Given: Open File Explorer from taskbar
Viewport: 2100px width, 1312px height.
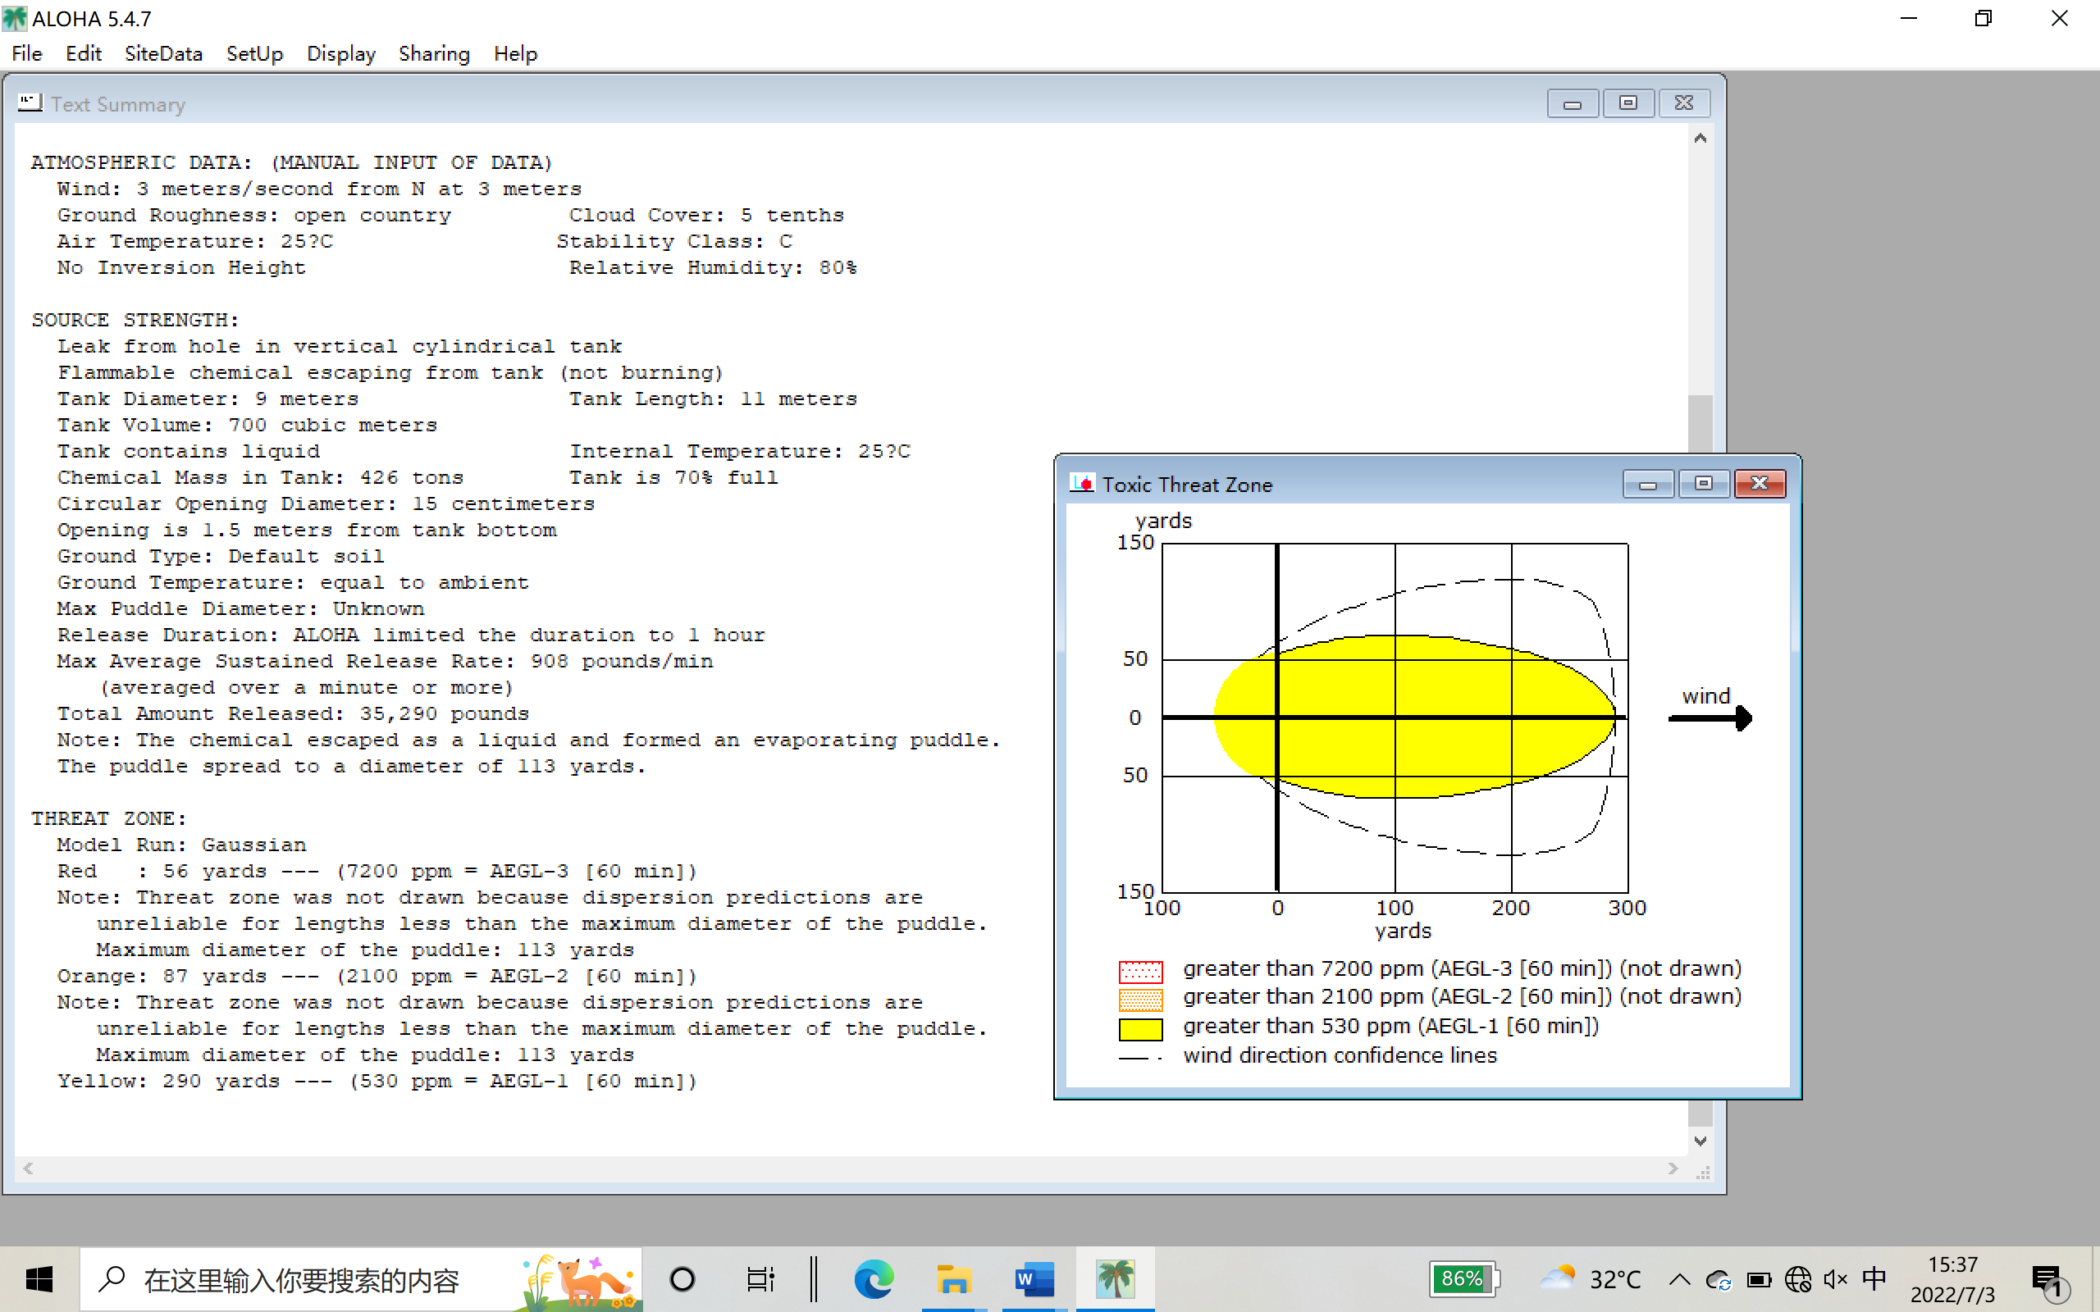Looking at the screenshot, I should [953, 1279].
